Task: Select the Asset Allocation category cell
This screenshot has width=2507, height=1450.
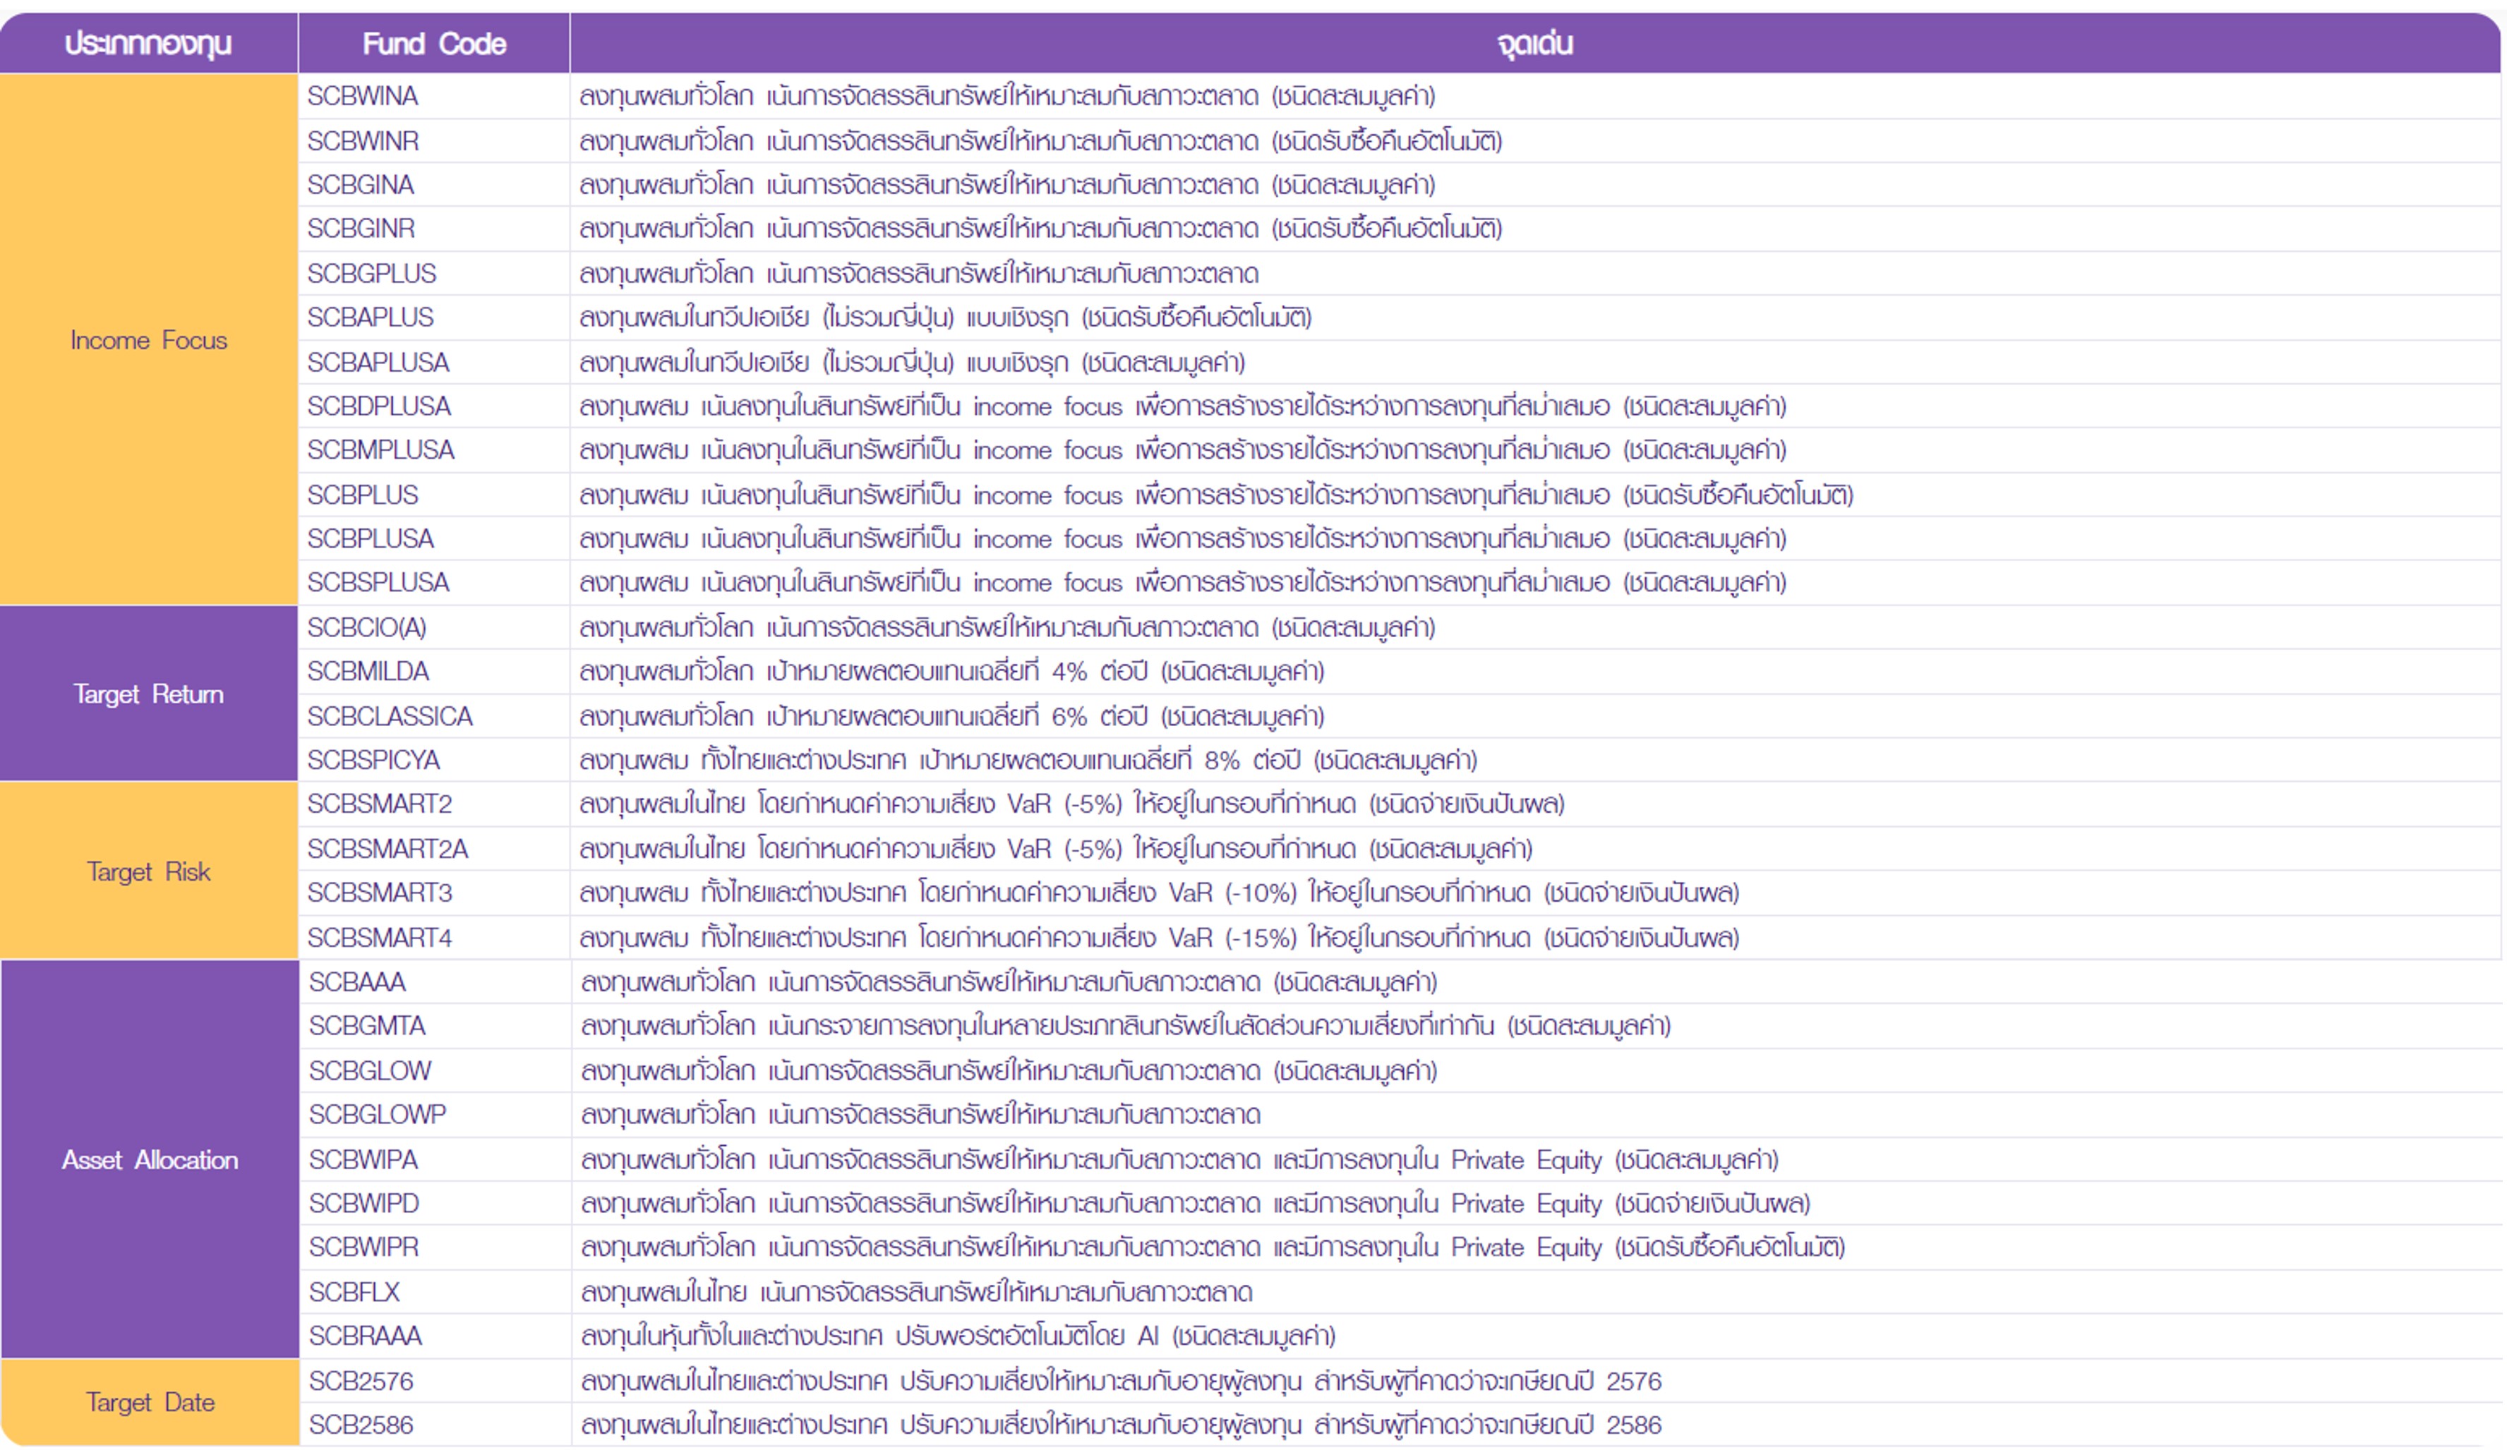Action: pyautogui.click(x=150, y=1159)
